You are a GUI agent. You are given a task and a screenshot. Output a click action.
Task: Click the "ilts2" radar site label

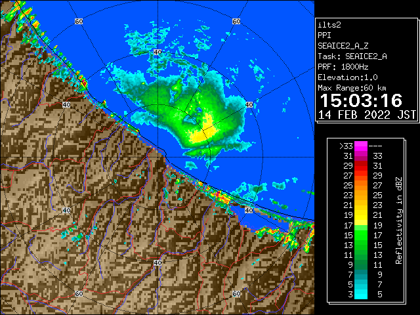[x=329, y=25]
